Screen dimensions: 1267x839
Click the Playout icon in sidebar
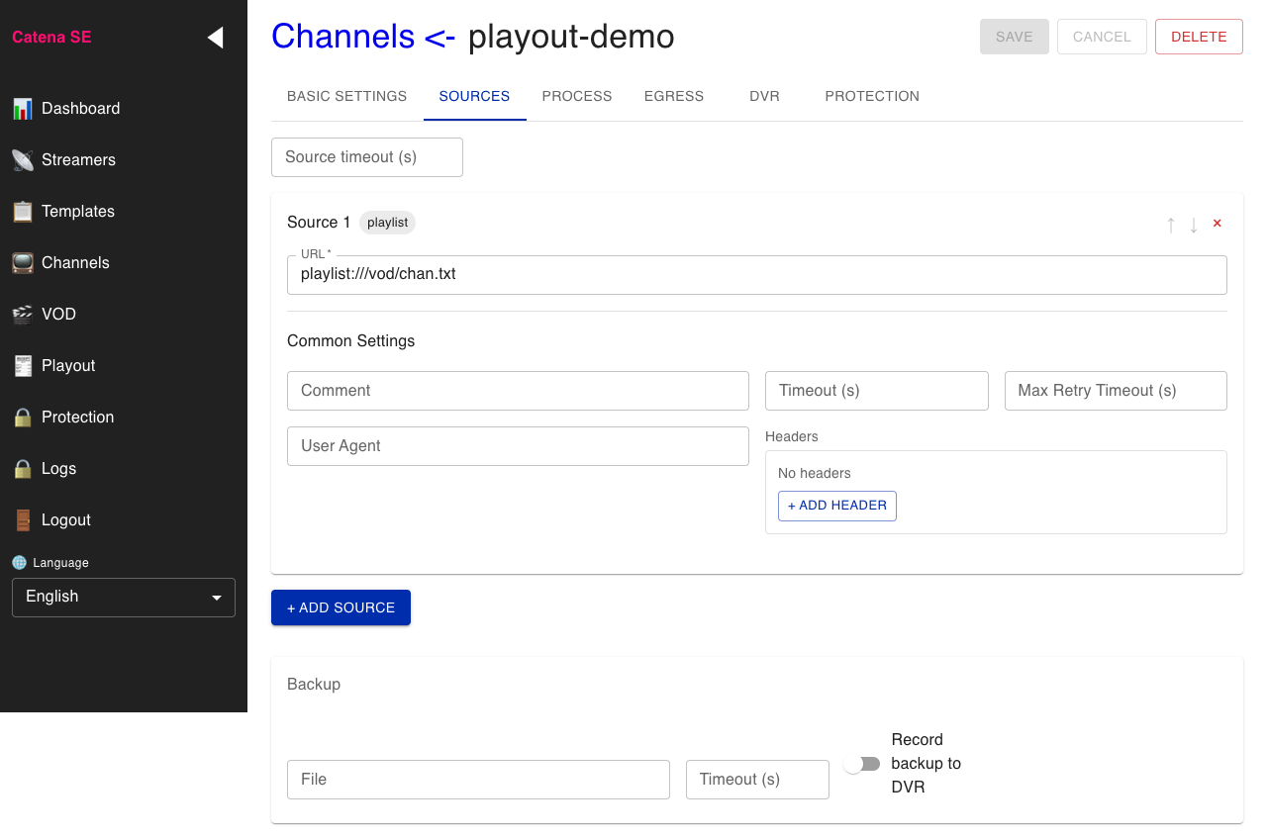(x=22, y=366)
